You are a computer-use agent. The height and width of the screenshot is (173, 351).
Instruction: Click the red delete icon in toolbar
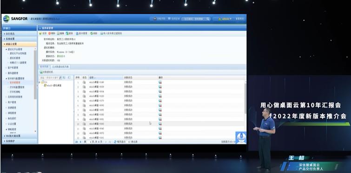point(49,33)
